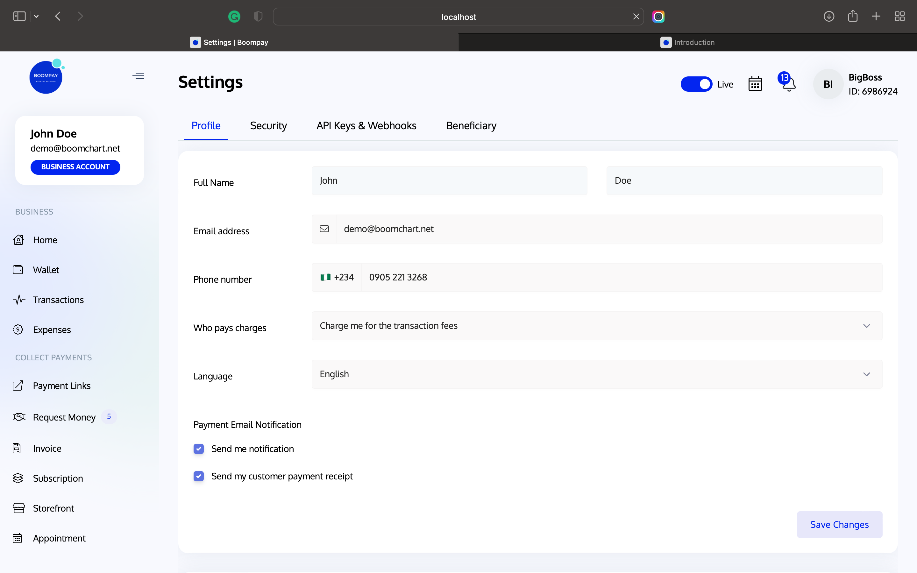Open the Expenses section
Viewport: 917px width, 573px height.
tap(52, 329)
